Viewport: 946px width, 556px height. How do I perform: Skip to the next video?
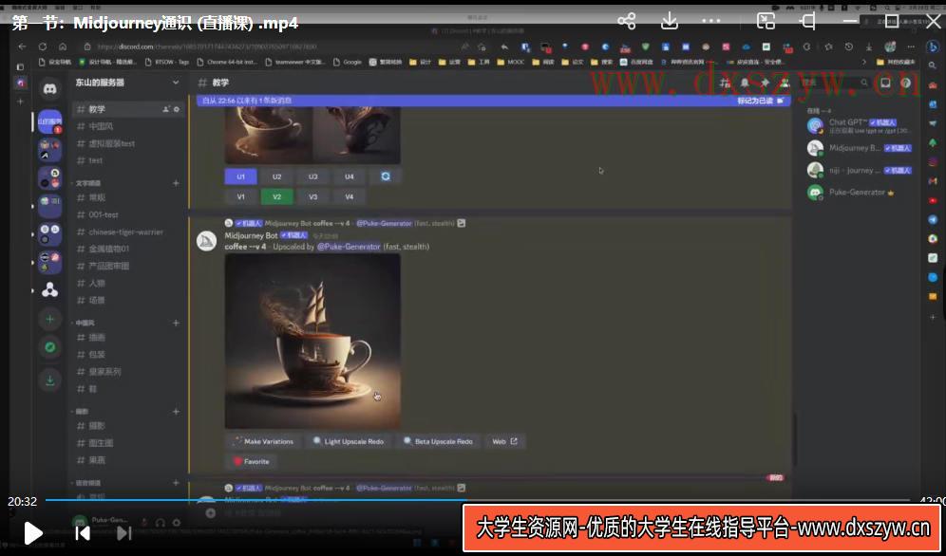(x=123, y=532)
